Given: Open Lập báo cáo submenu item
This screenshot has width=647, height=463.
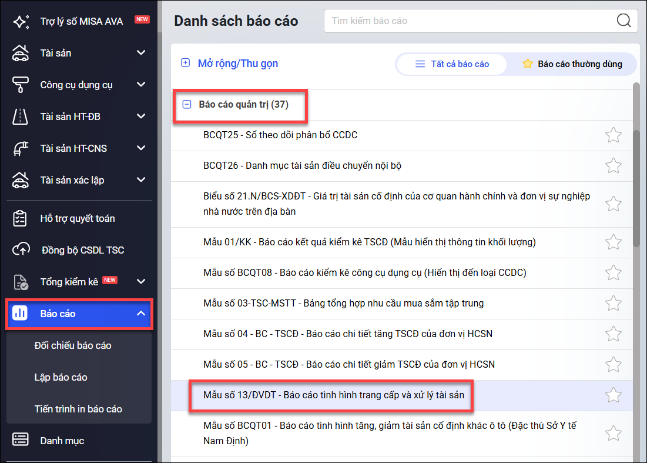Looking at the screenshot, I should 61,377.
